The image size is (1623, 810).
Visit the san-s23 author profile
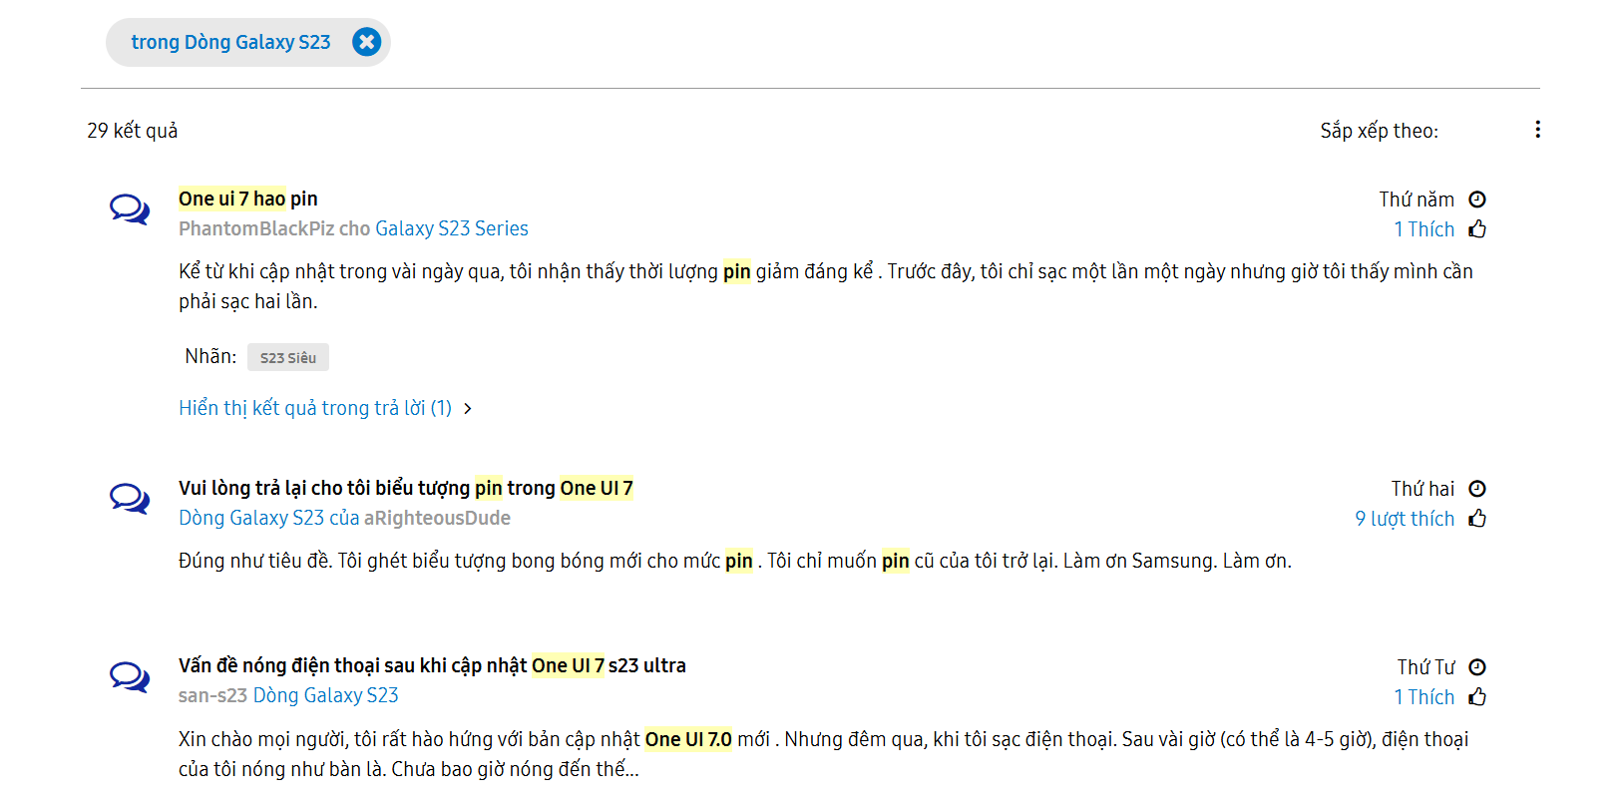pos(212,695)
